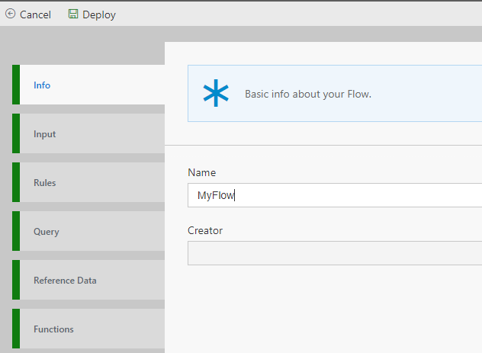Click the 'Basic info about your Flow' text
Screen dimensions: 482x353
coord(307,95)
